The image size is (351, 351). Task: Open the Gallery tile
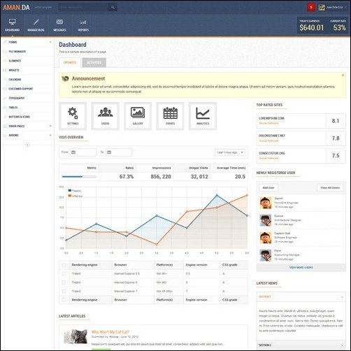[138, 116]
